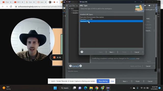The height and width of the screenshot is (91, 163).
Task: Open the 78°F Sunny weather widget
Action: coord(7,88)
